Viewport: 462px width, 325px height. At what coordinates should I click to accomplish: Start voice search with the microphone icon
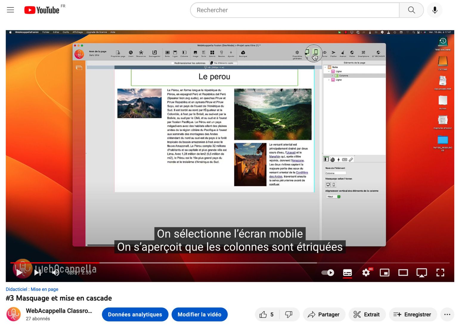435,10
